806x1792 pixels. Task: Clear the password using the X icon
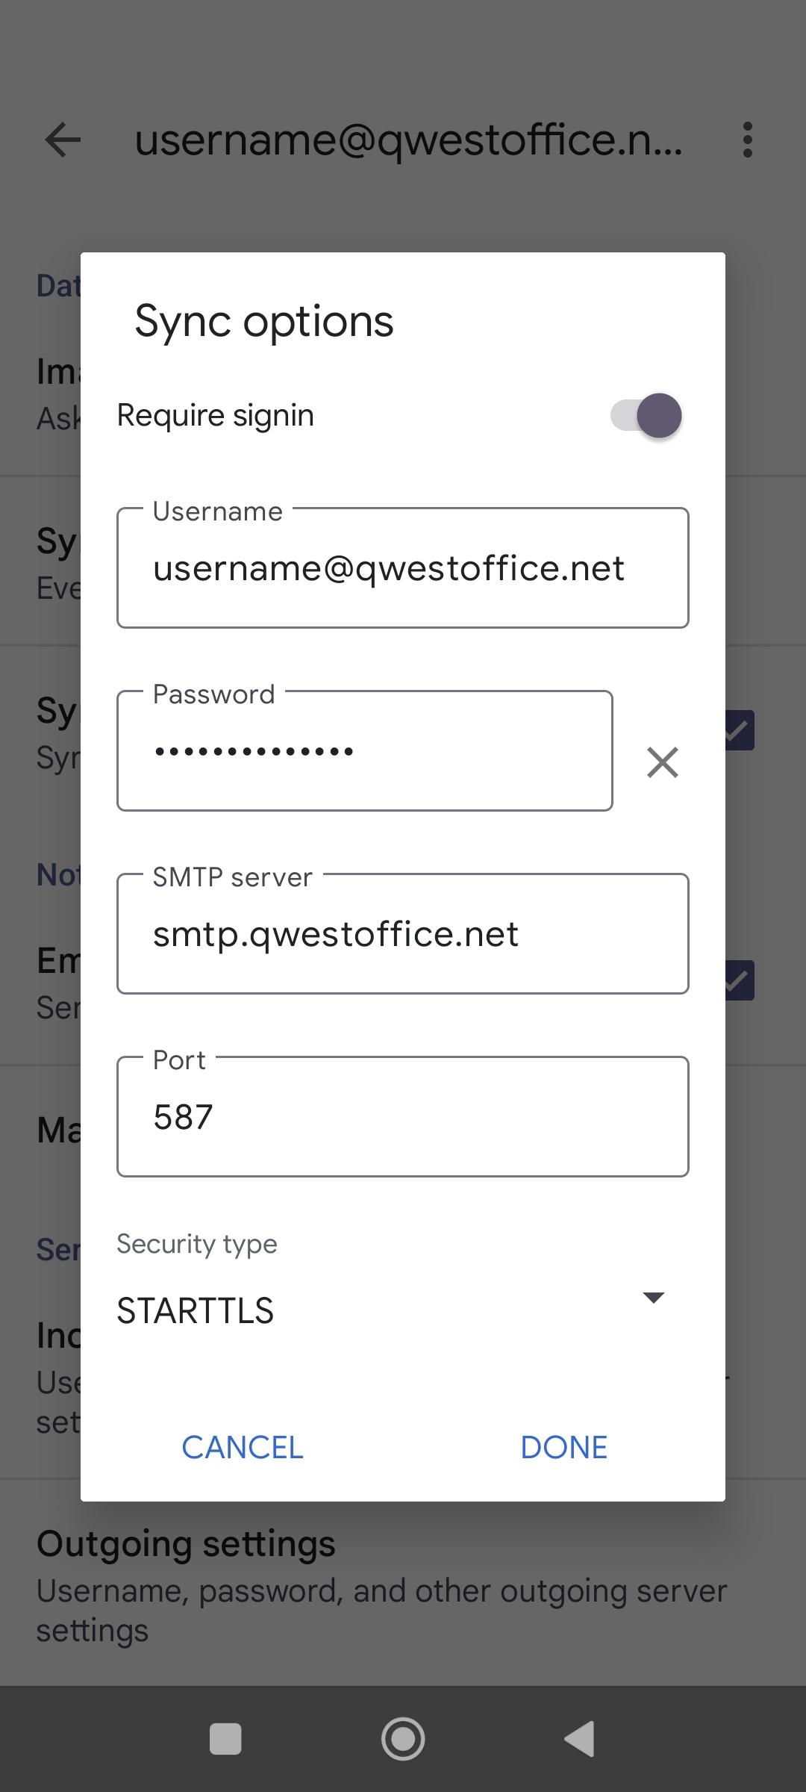(x=661, y=762)
